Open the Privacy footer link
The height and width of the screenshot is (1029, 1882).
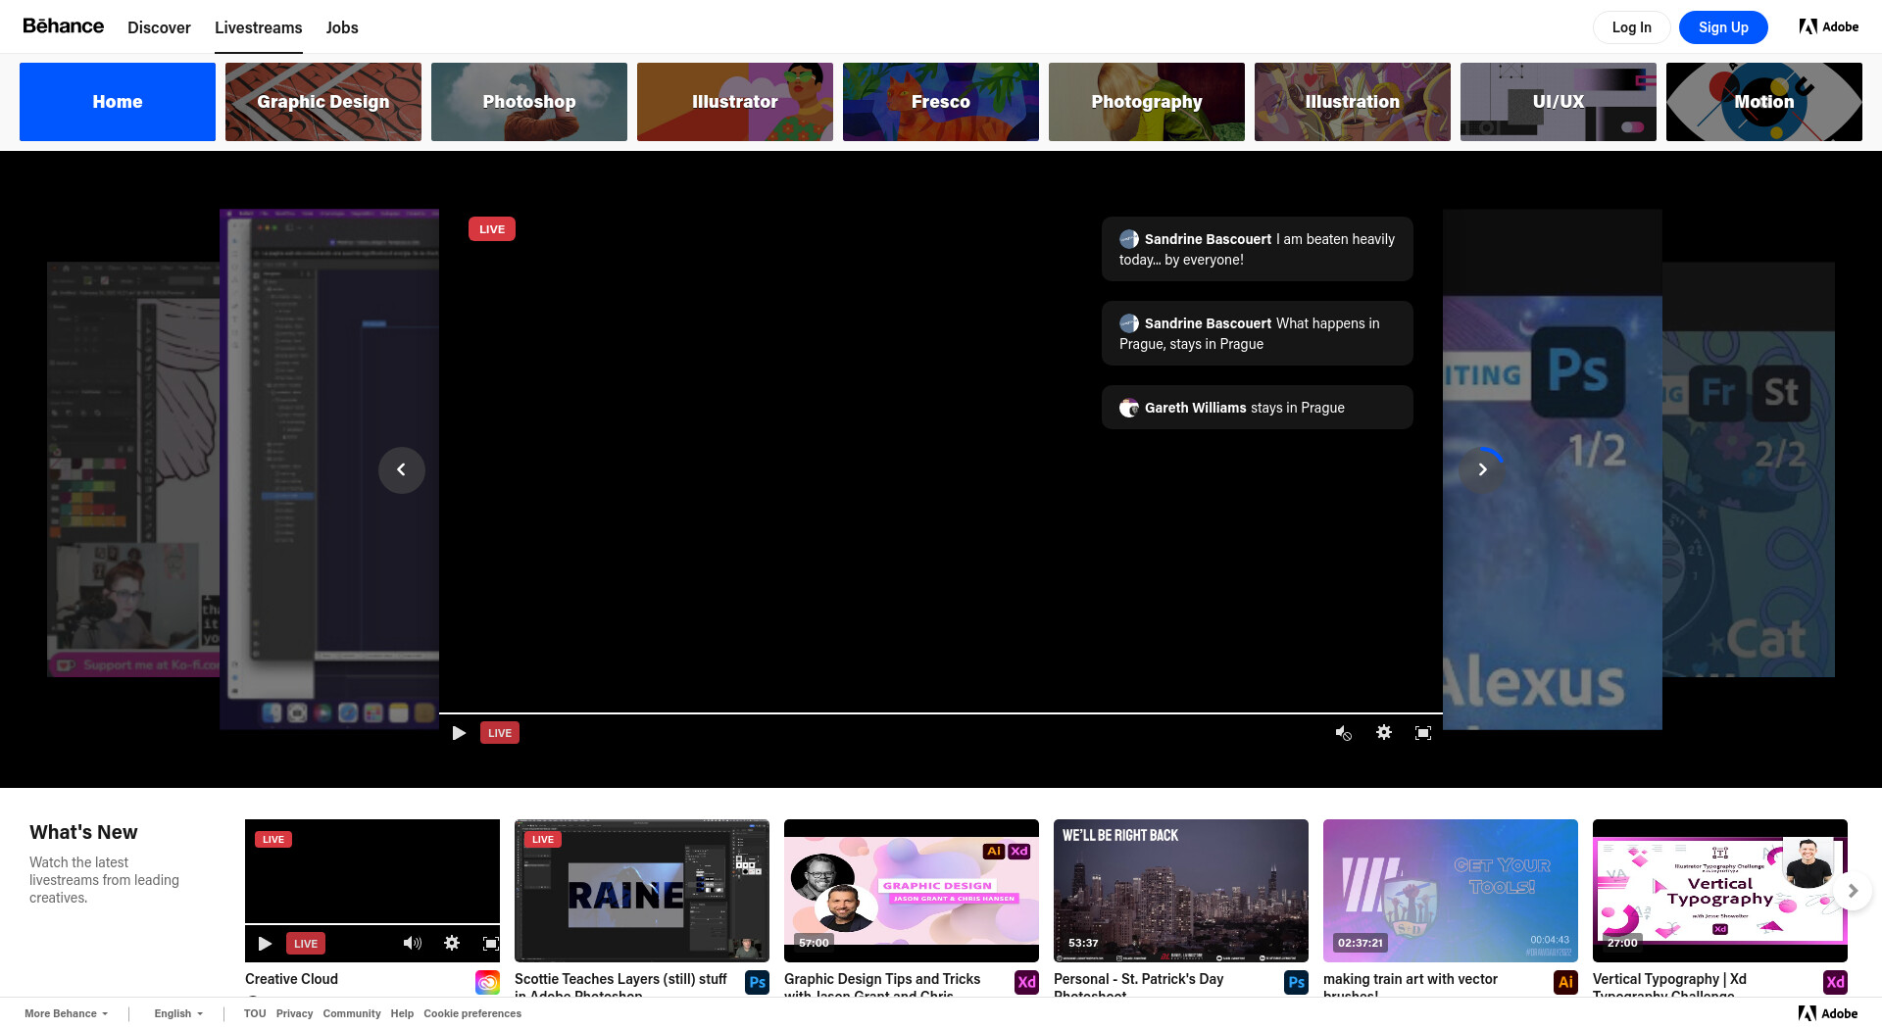click(294, 1013)
